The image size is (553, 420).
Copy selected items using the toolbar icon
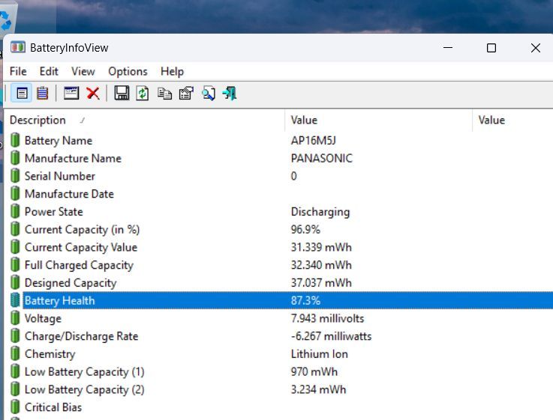click(x=164, y=94)
